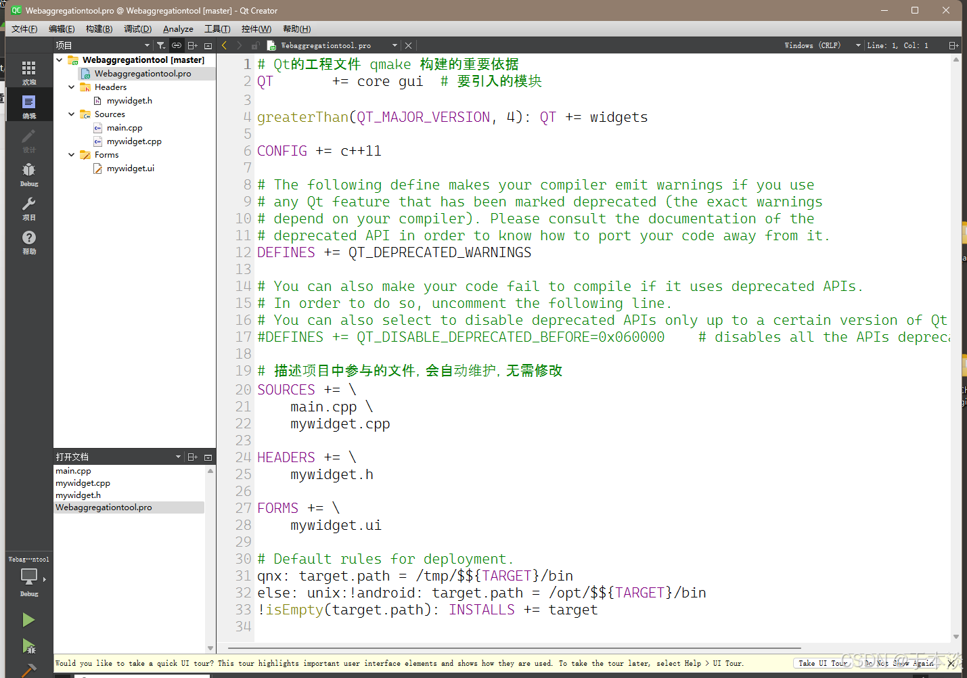
Task: Split the editor view from the toolbar
Action: tap(953, 45)
